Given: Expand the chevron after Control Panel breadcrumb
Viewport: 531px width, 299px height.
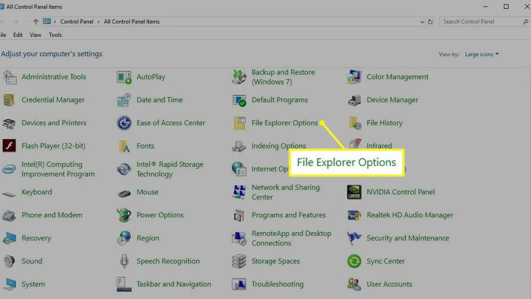Looking at the screenshot, I should click(x=98, y=22).
